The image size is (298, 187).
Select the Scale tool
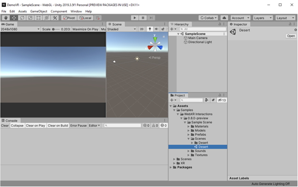point(30,18)
